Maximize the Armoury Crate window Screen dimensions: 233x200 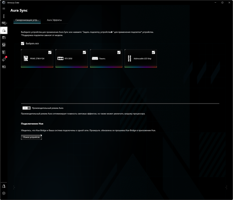click(x=222, y=3)
